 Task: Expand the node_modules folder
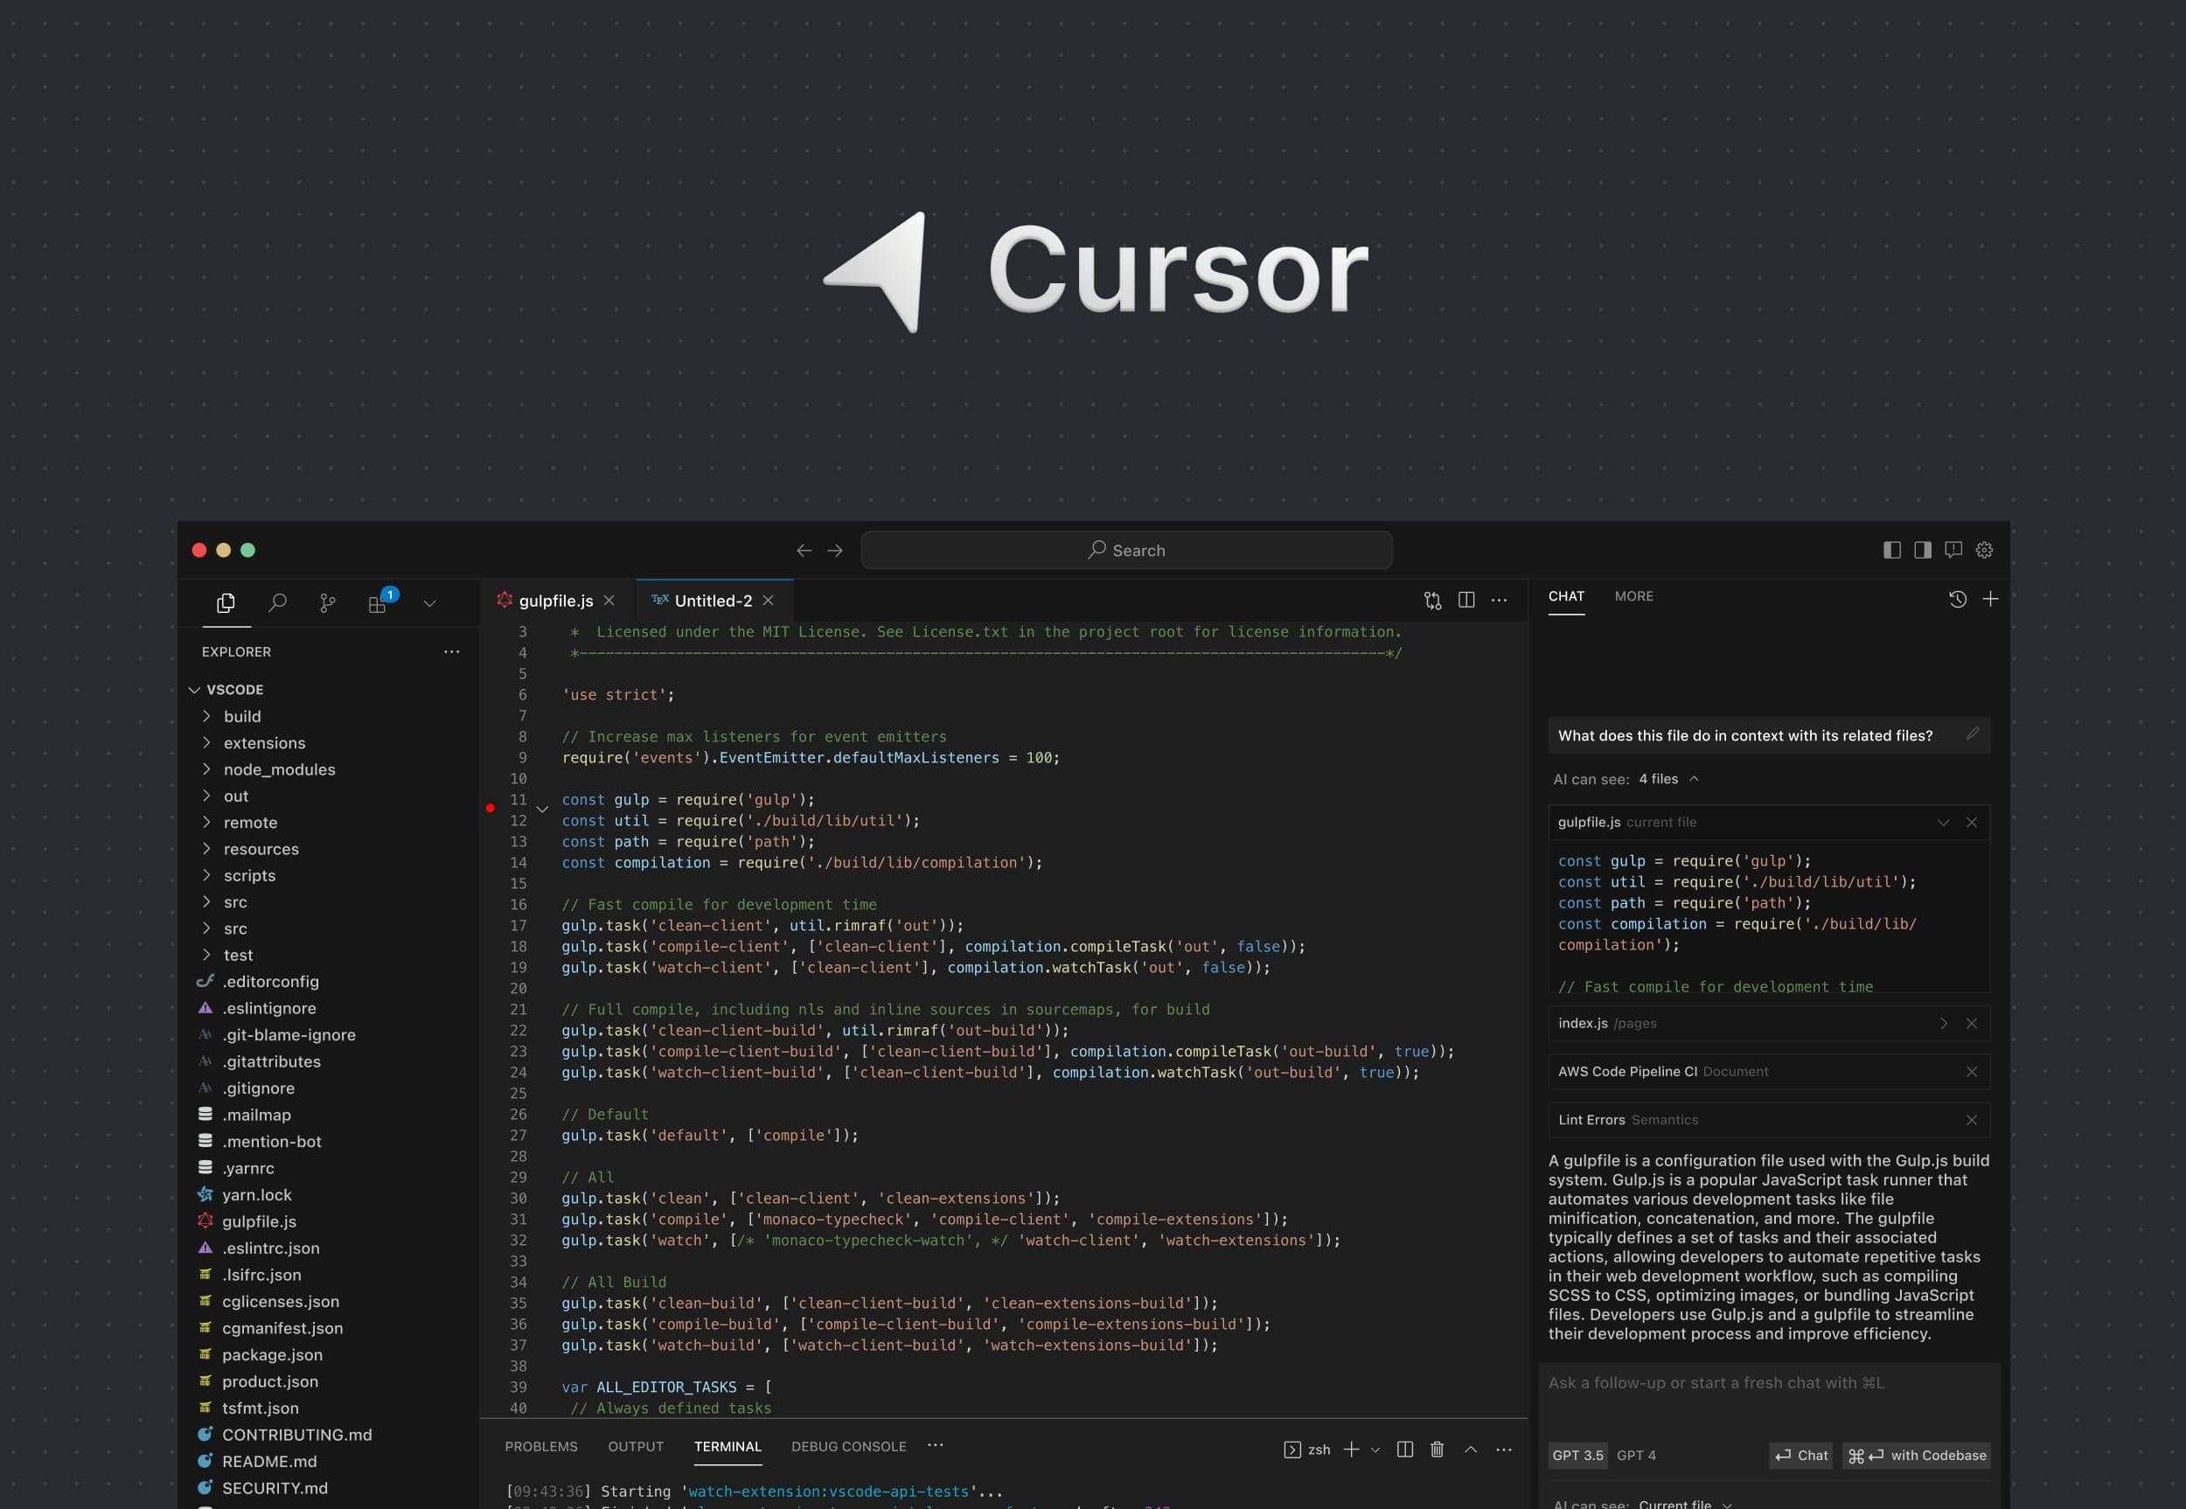(206, 768)
